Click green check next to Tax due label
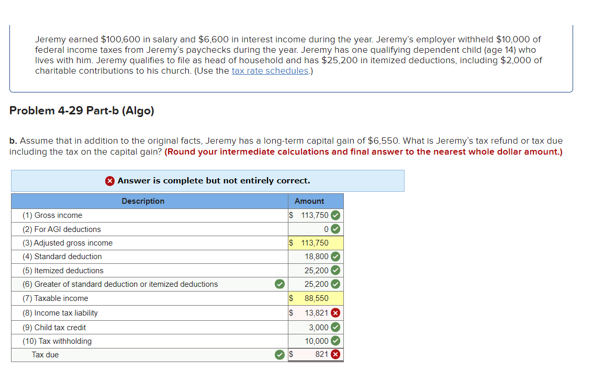Image resolution: width=593 pixels, height=372 pixels. [280, 355]
